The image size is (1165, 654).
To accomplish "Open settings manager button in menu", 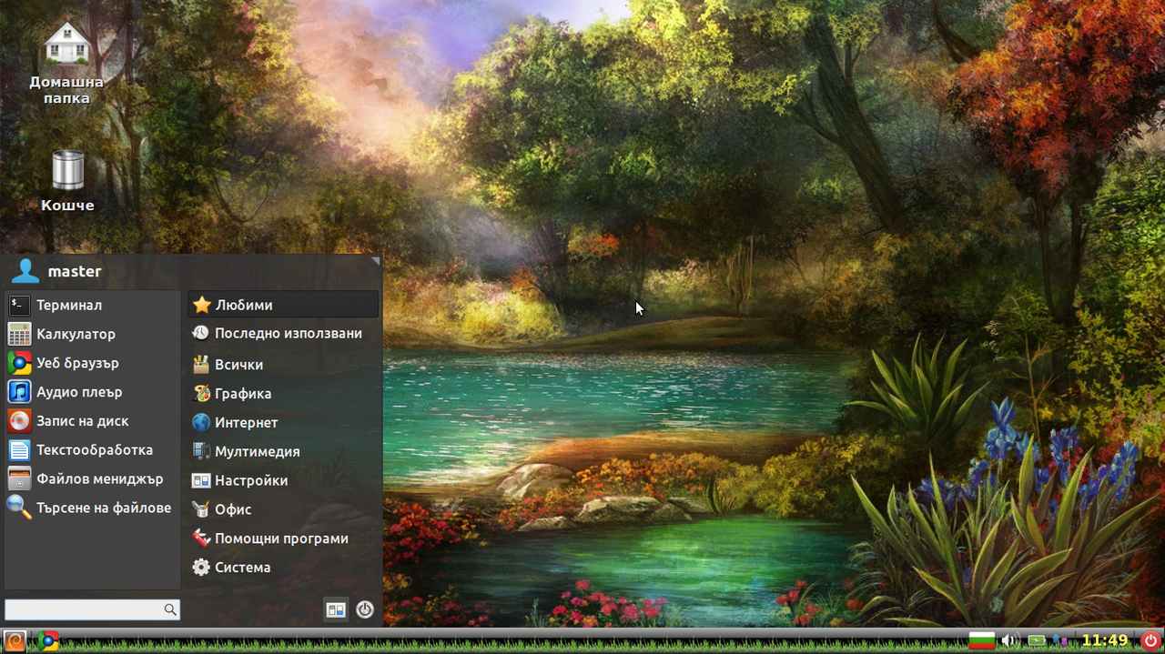I will 336,610.
